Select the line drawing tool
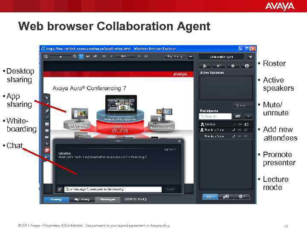 [47, 118]
